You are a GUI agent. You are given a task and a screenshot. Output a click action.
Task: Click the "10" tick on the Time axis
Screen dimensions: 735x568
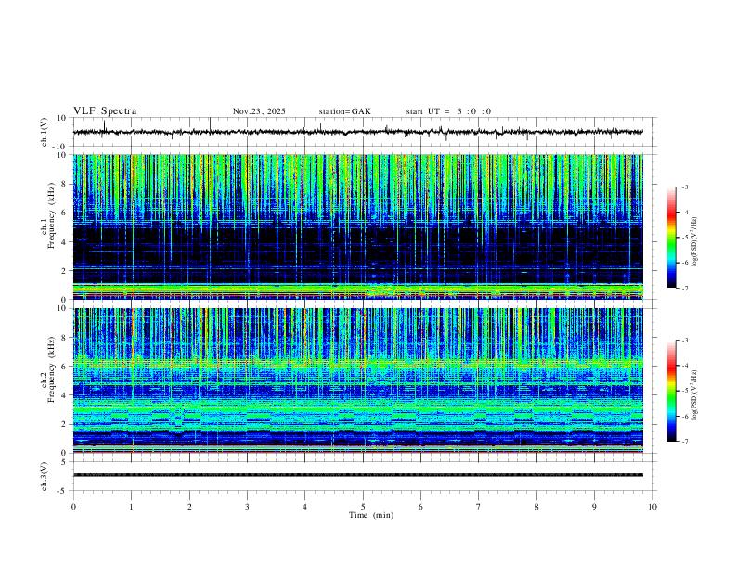tap(652, 507)
